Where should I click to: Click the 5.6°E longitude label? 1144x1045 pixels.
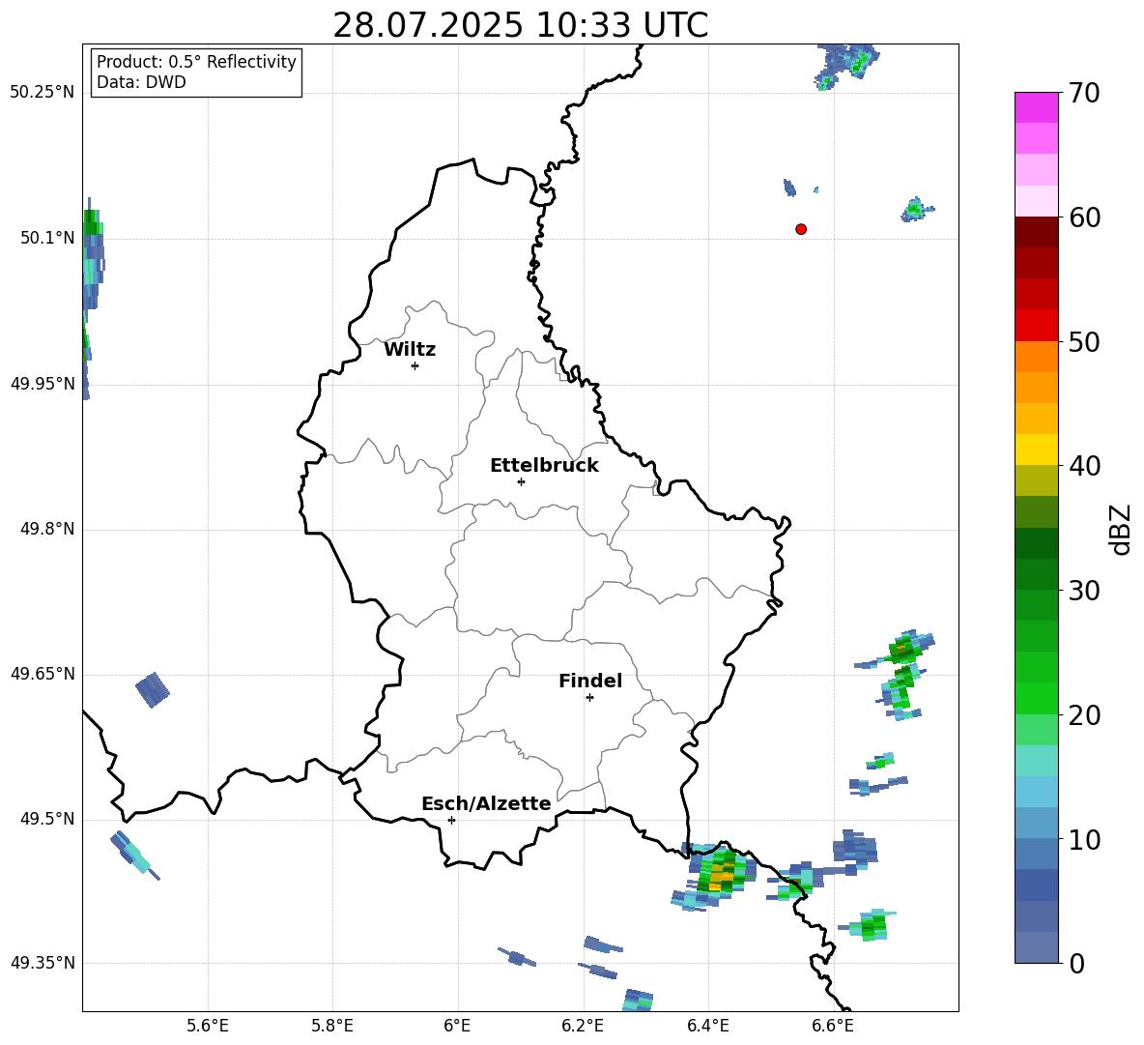(208, 1026)
